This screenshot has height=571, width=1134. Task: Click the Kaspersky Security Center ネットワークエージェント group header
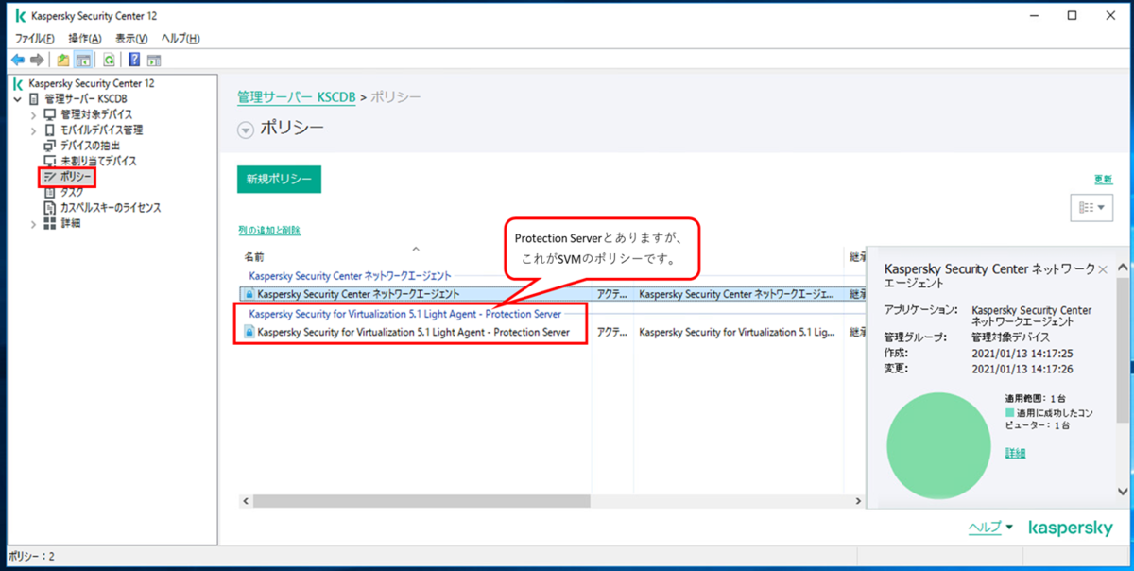(x=350, y=275)
